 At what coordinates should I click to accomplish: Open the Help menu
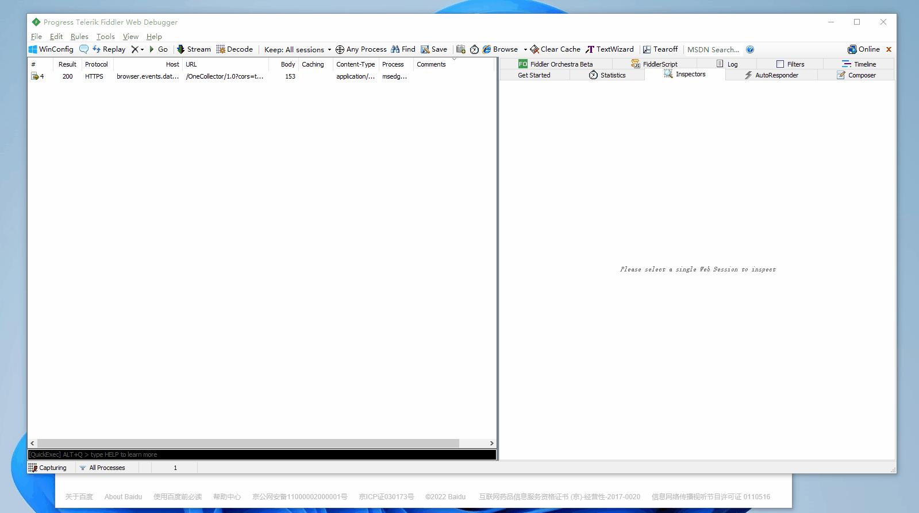[154, 36]
